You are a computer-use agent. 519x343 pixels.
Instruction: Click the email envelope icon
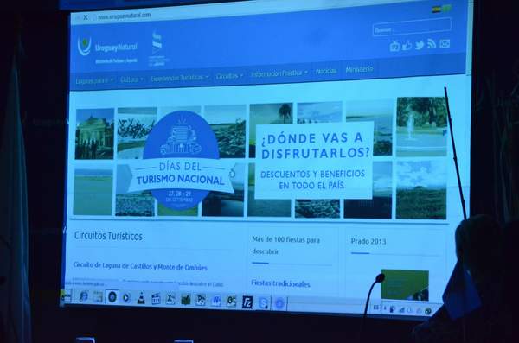point(445,43)
